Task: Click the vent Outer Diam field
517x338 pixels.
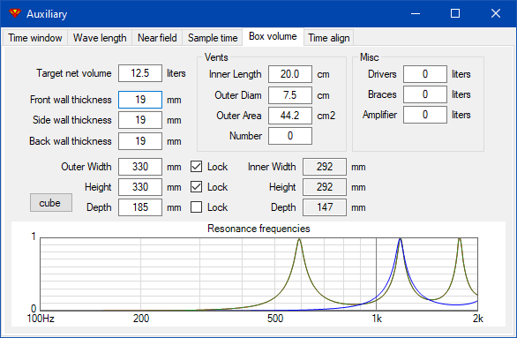Action: click(x=290, y=95)
